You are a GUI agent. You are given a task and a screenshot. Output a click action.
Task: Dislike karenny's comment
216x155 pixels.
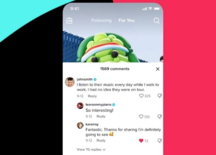pyautogui.click(x=160, y=141)
